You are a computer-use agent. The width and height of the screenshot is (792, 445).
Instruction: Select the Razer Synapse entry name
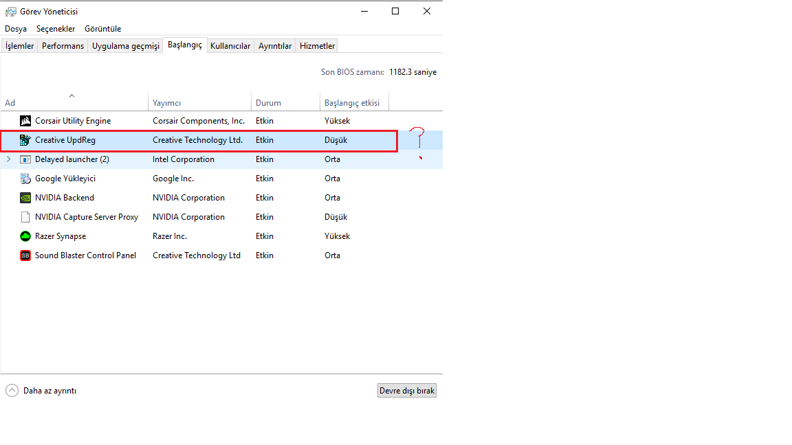60,236
